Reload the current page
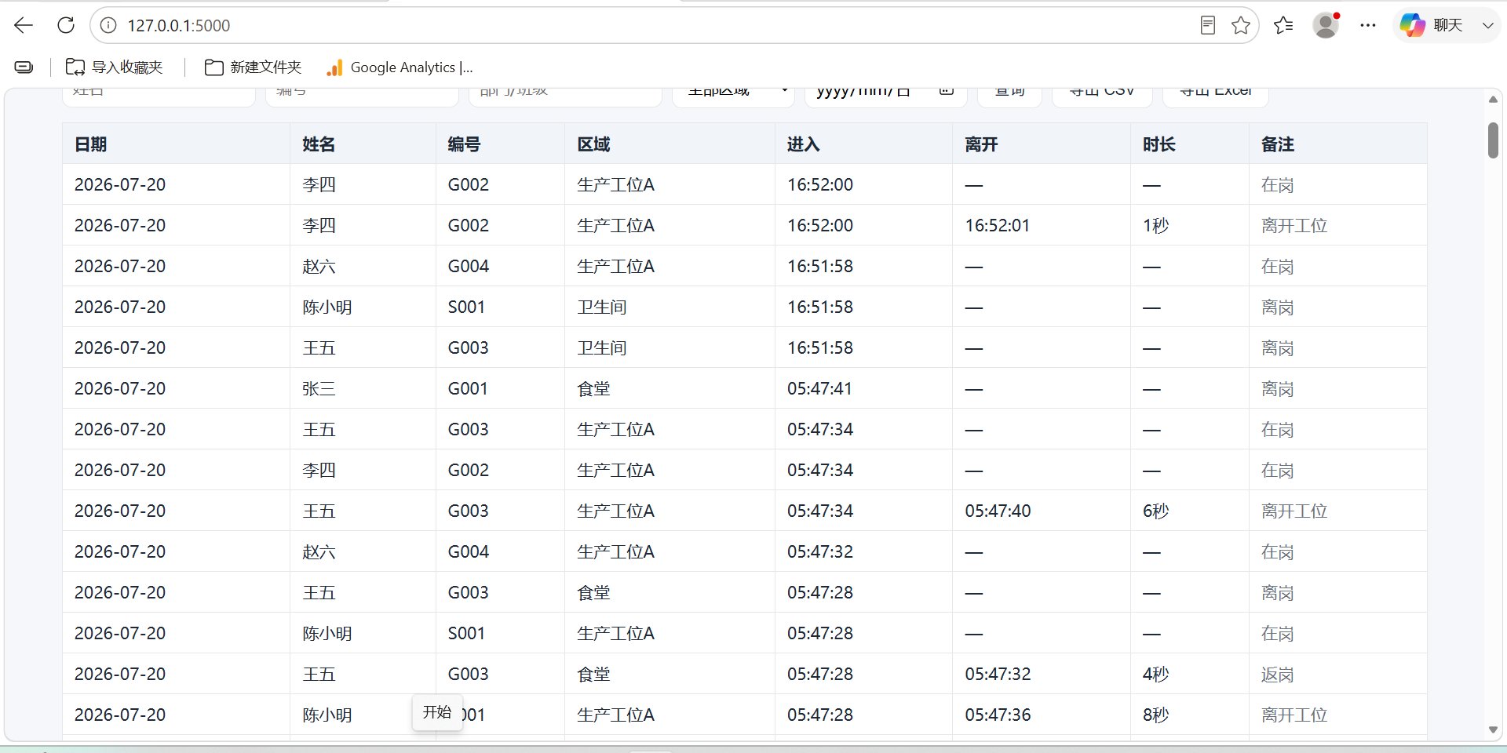Viewport: 1507px width, 753px height. 66,25
